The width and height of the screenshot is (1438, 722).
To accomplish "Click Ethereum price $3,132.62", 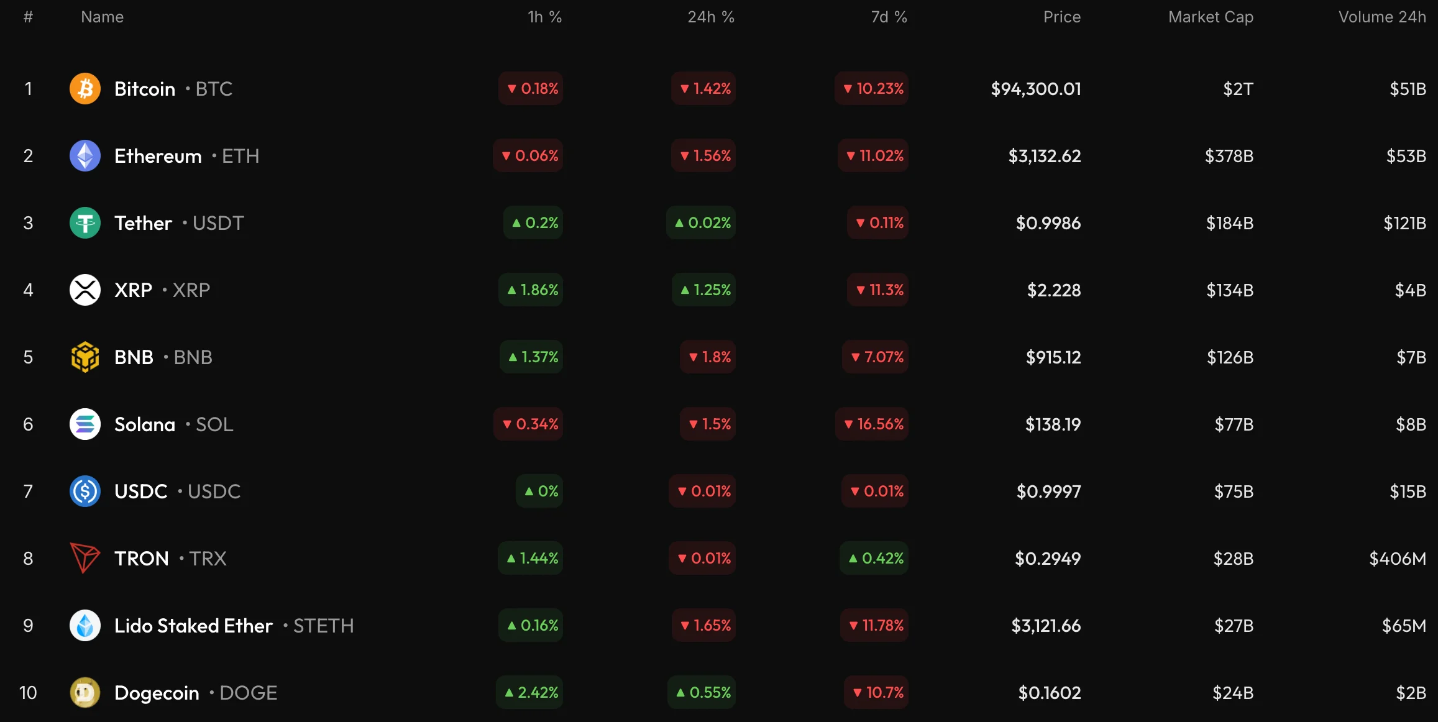I will tap(1044, 156).
